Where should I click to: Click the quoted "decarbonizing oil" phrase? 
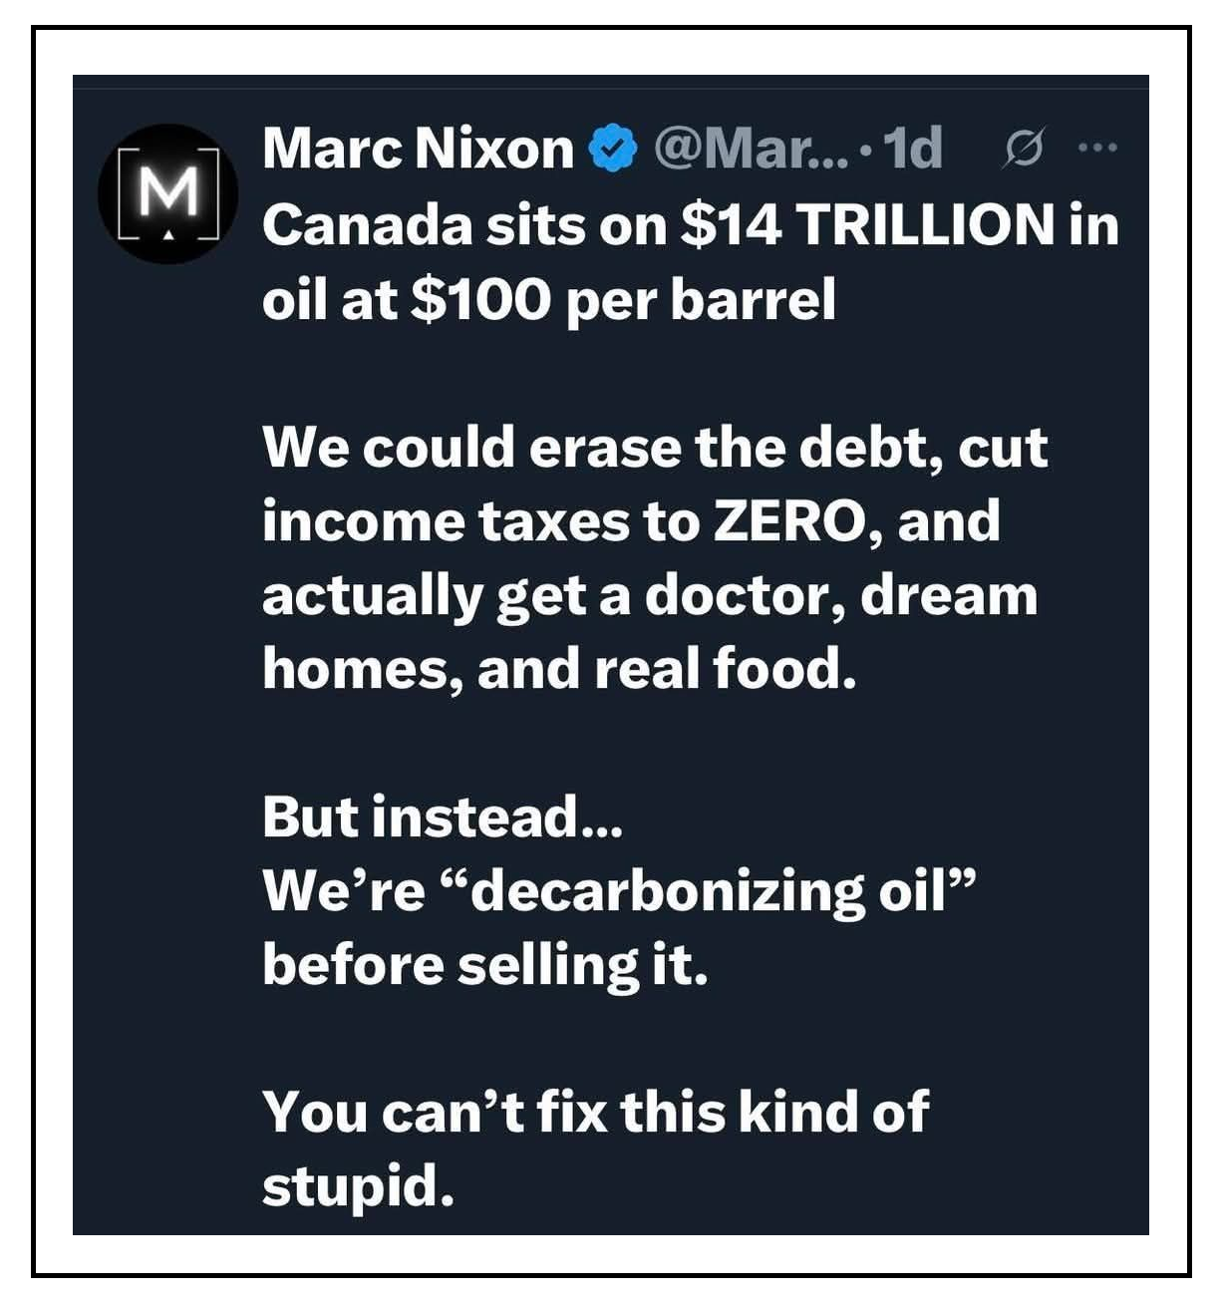[x=705, y=890]
